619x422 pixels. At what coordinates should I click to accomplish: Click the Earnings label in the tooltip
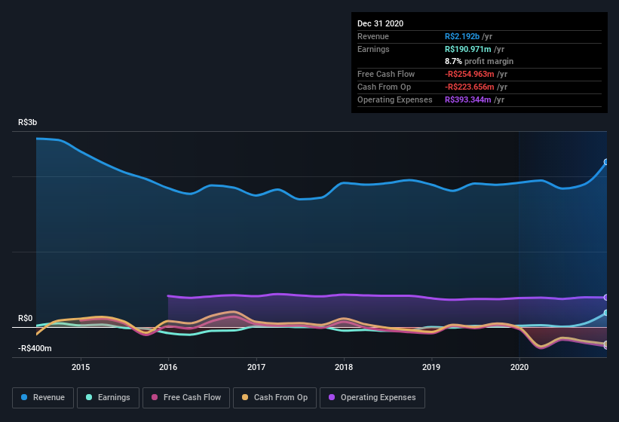(373, 49)
